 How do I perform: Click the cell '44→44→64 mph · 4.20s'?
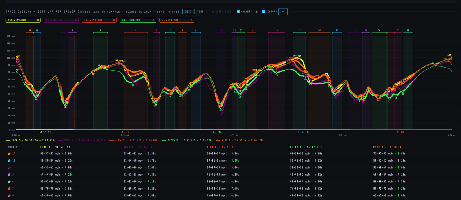point(57,175)
